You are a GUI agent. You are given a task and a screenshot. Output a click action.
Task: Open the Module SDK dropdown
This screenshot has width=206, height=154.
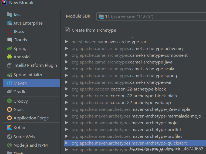point(151,16)
